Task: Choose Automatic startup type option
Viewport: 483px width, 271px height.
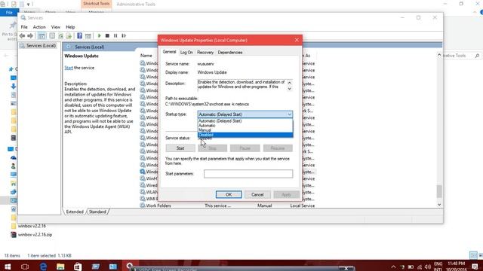Action: pyautogui.click(x=245, y=126)
